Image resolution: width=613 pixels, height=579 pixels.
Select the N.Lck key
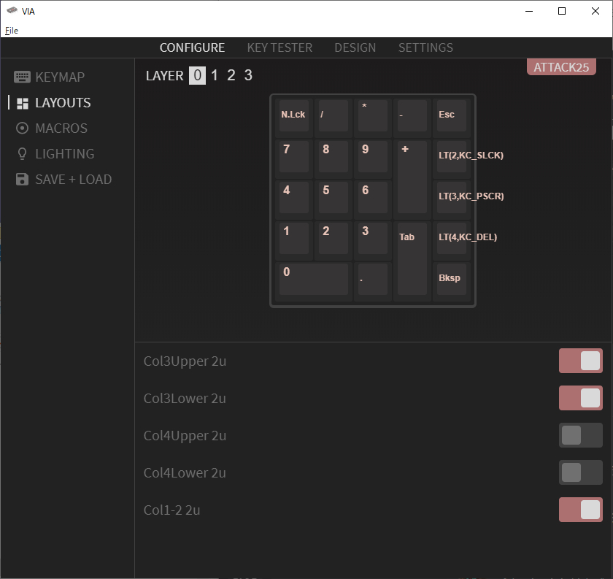[294, 116]
